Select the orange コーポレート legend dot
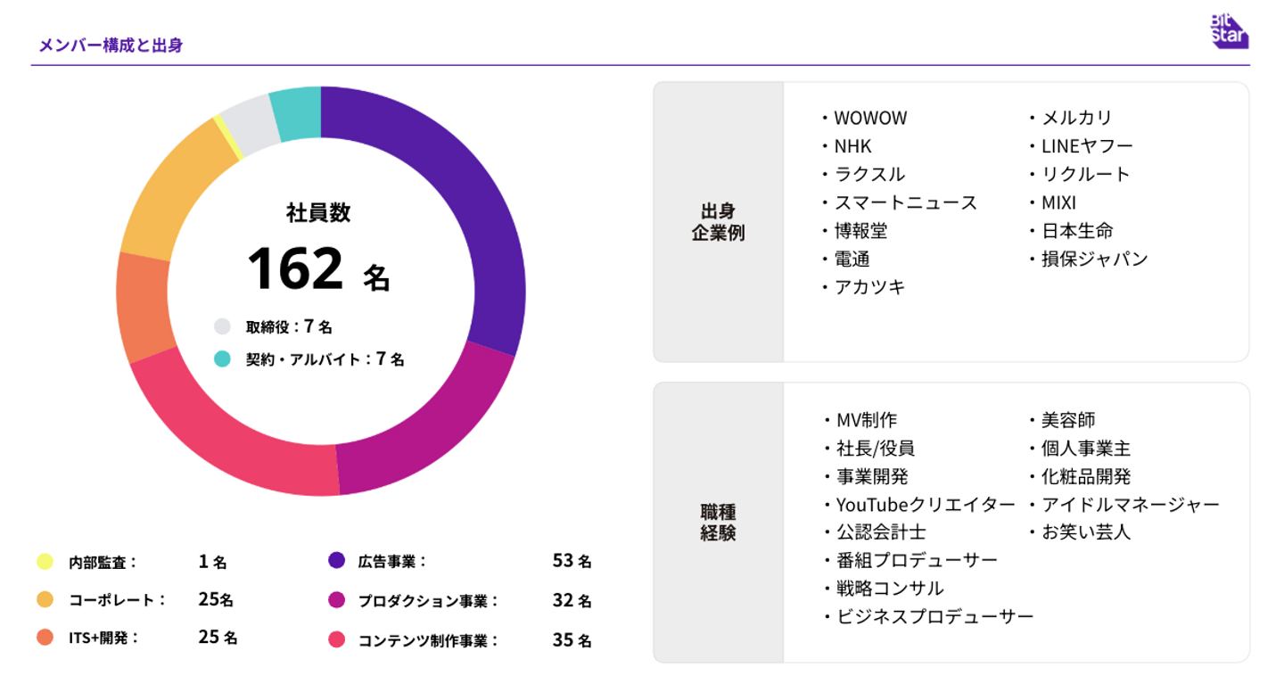1284x684 pixels. pyautogui.click(x=45, y=599)
